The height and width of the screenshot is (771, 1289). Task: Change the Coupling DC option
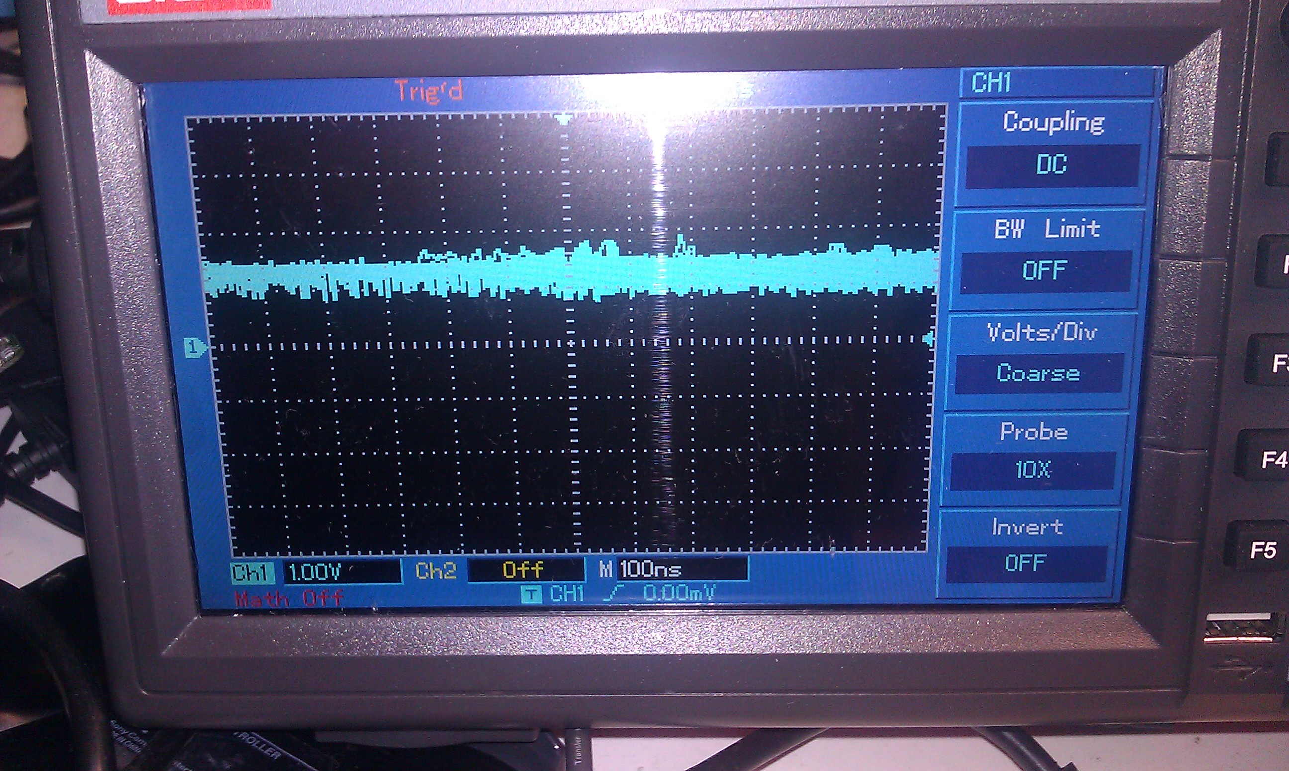pyautogui.click(x=1051, y=165)
